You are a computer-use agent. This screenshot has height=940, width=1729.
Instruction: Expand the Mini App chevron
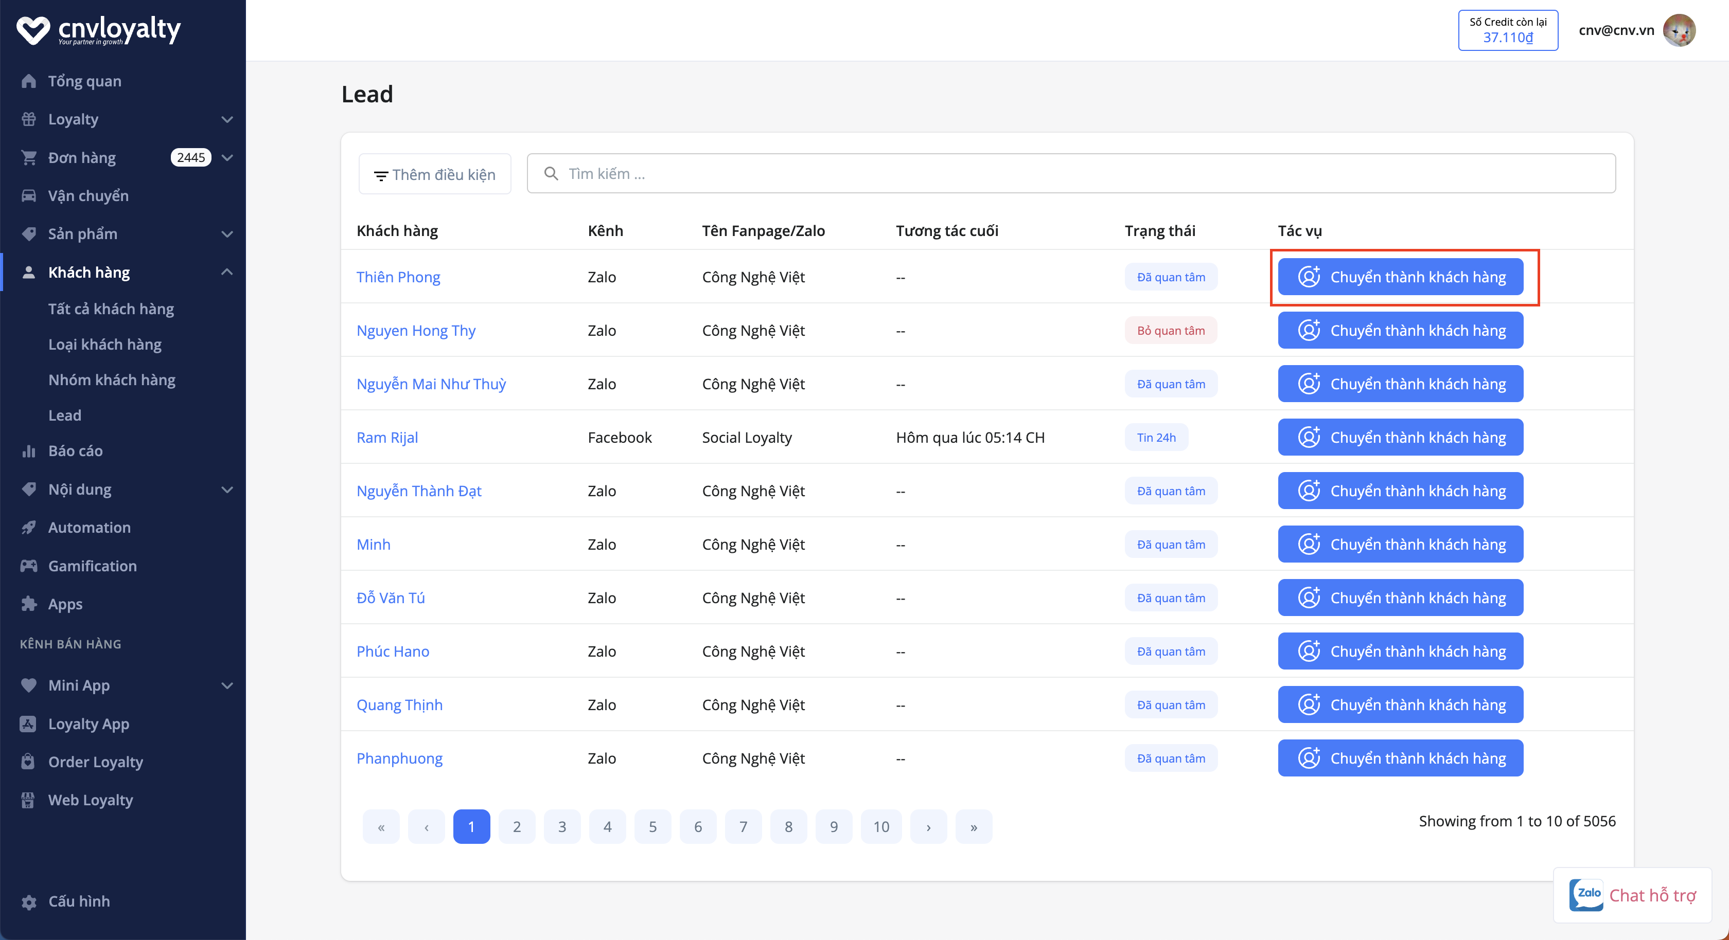[x=227, y=685]
